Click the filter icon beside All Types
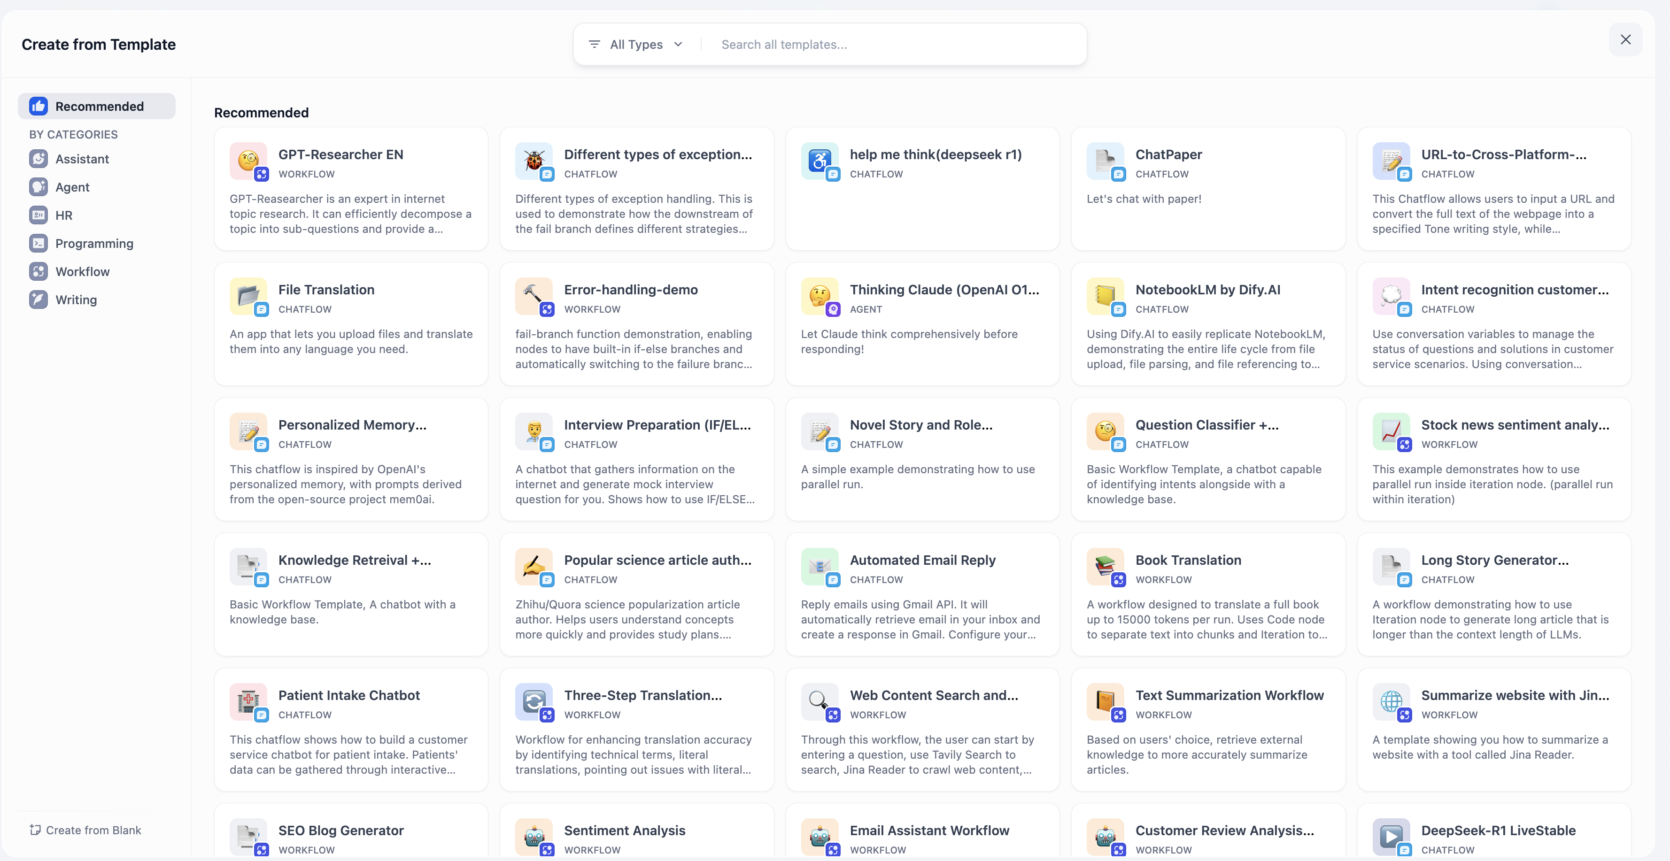This screenshot has width=1670, height=861. coord(594,44)
